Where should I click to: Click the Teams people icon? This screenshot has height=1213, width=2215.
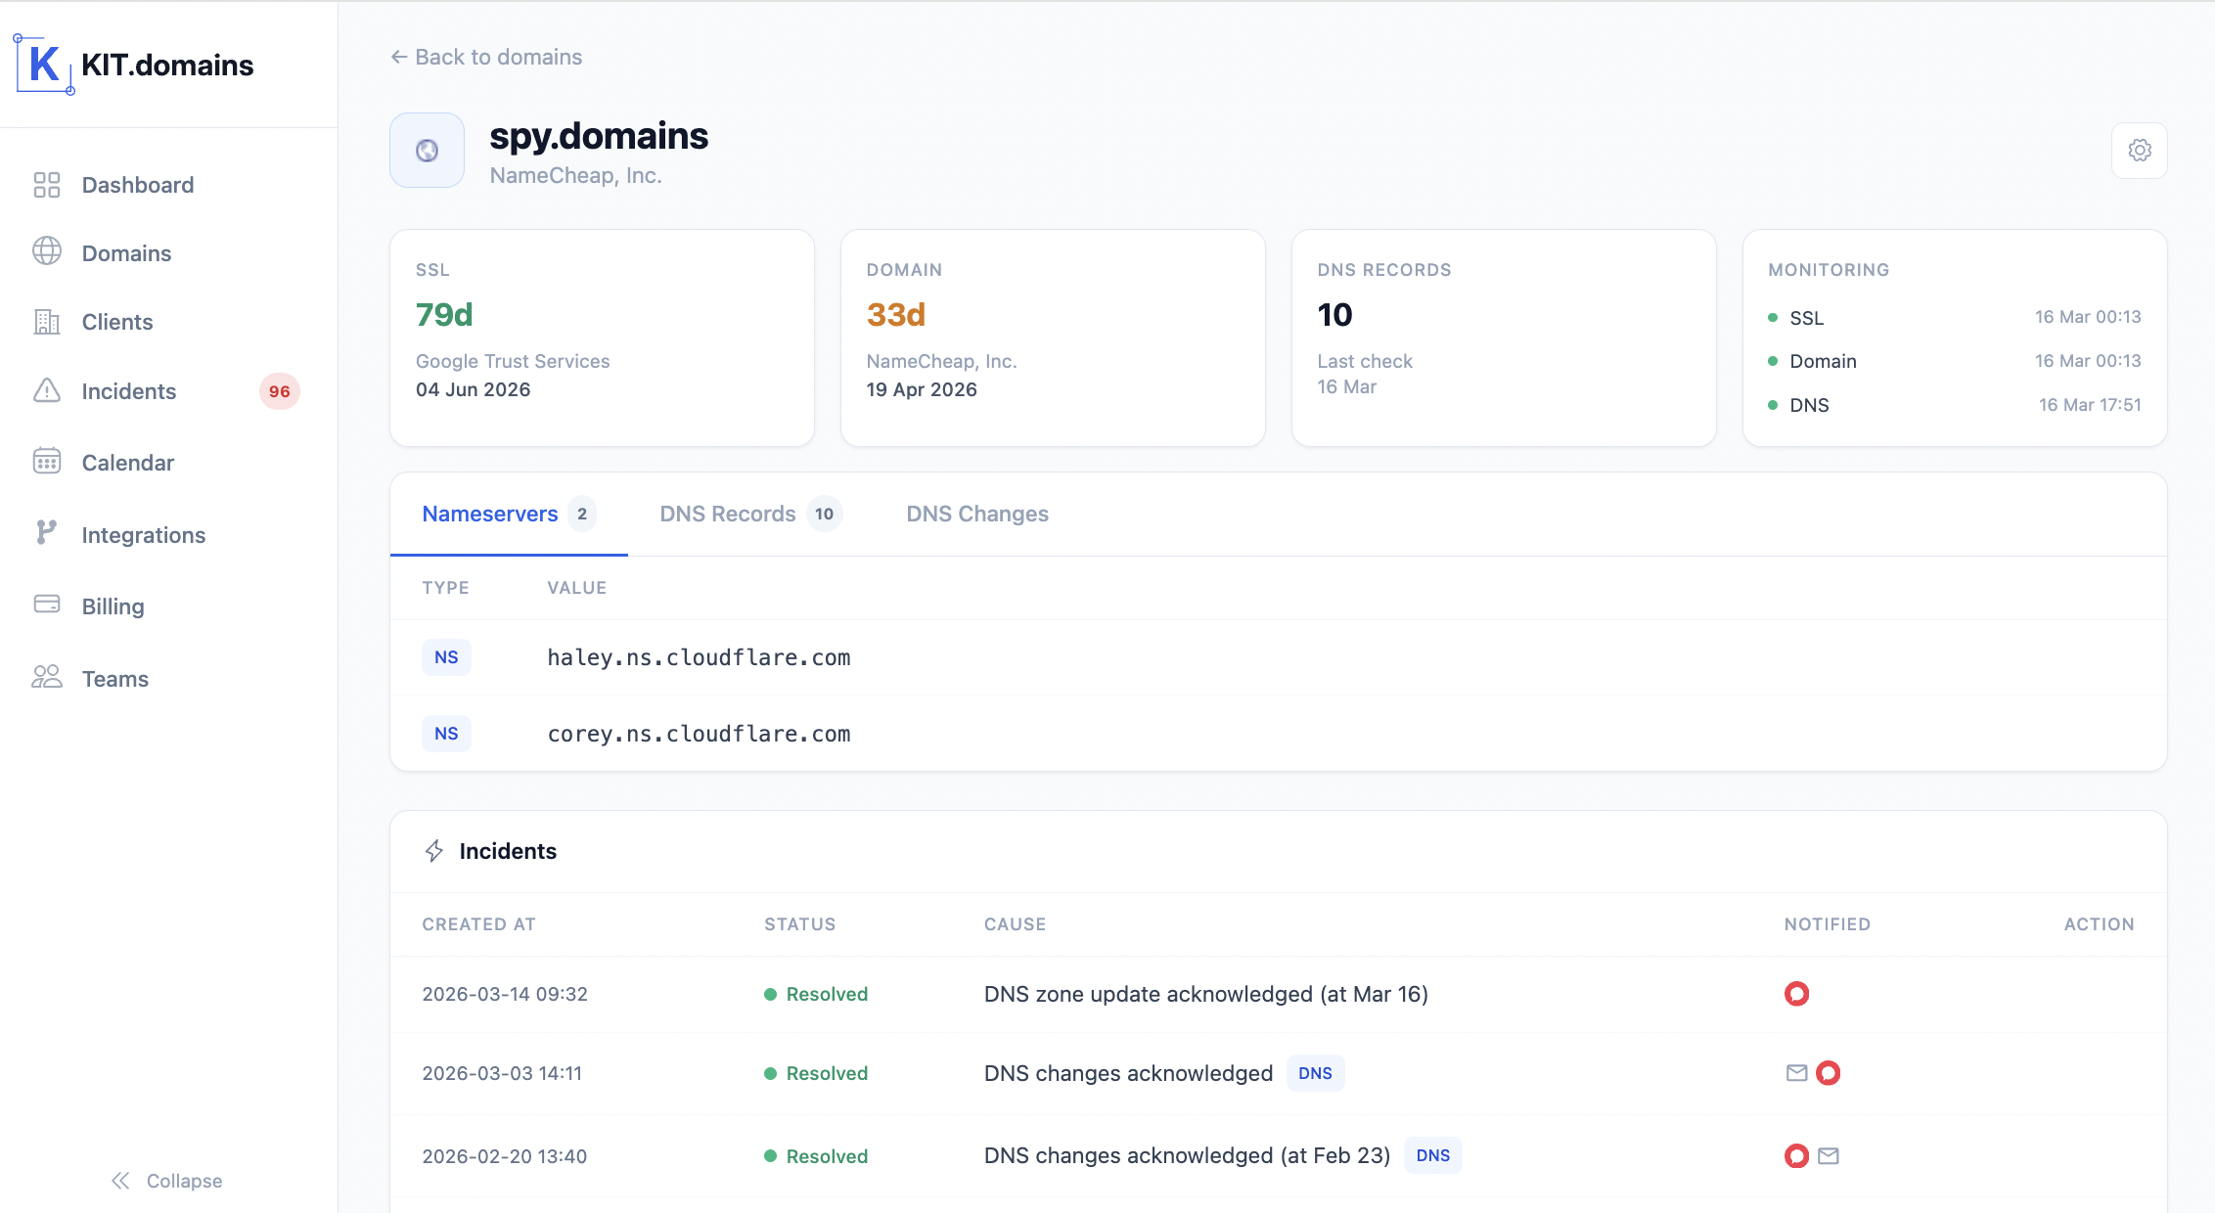coord(47,677)
